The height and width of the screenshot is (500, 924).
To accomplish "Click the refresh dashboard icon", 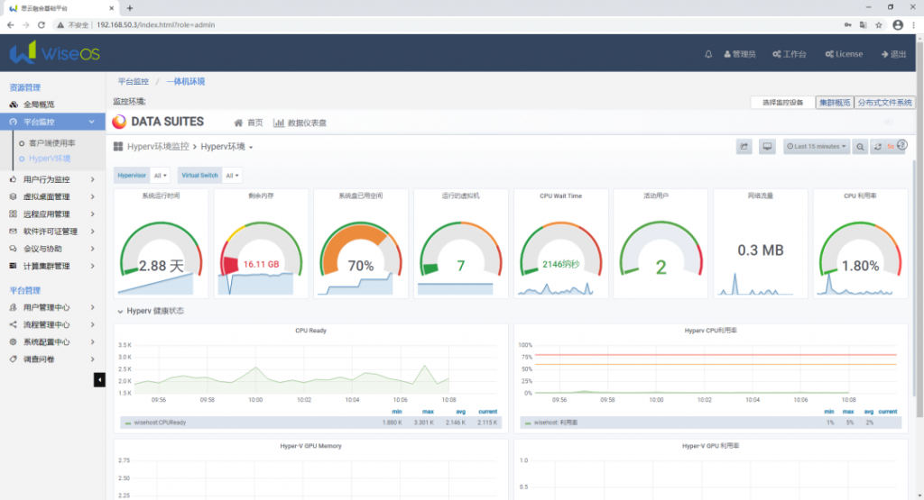I will 877,146.
